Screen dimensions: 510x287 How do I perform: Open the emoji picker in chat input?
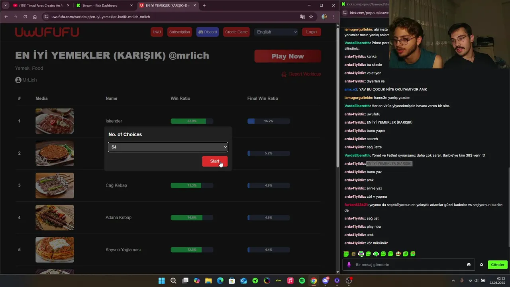[x=469, y=265]
